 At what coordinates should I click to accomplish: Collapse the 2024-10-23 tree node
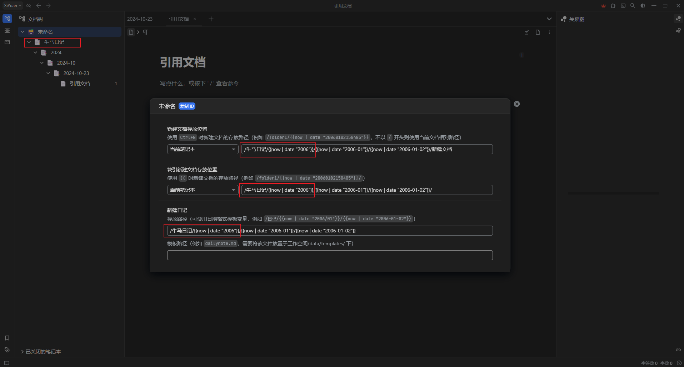[48, 73]
